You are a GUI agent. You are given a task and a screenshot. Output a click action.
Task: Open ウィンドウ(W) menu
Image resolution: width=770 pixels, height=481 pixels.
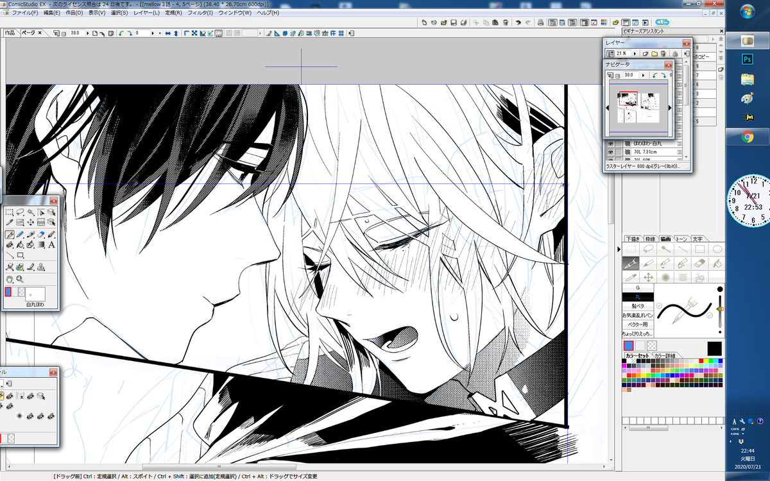pyautogui.click(x=235, y=13)
